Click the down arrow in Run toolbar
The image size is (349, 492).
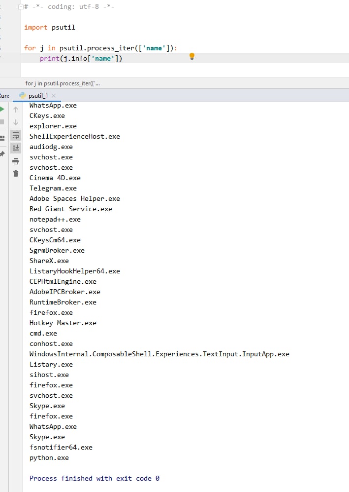(x=16, y=122)
